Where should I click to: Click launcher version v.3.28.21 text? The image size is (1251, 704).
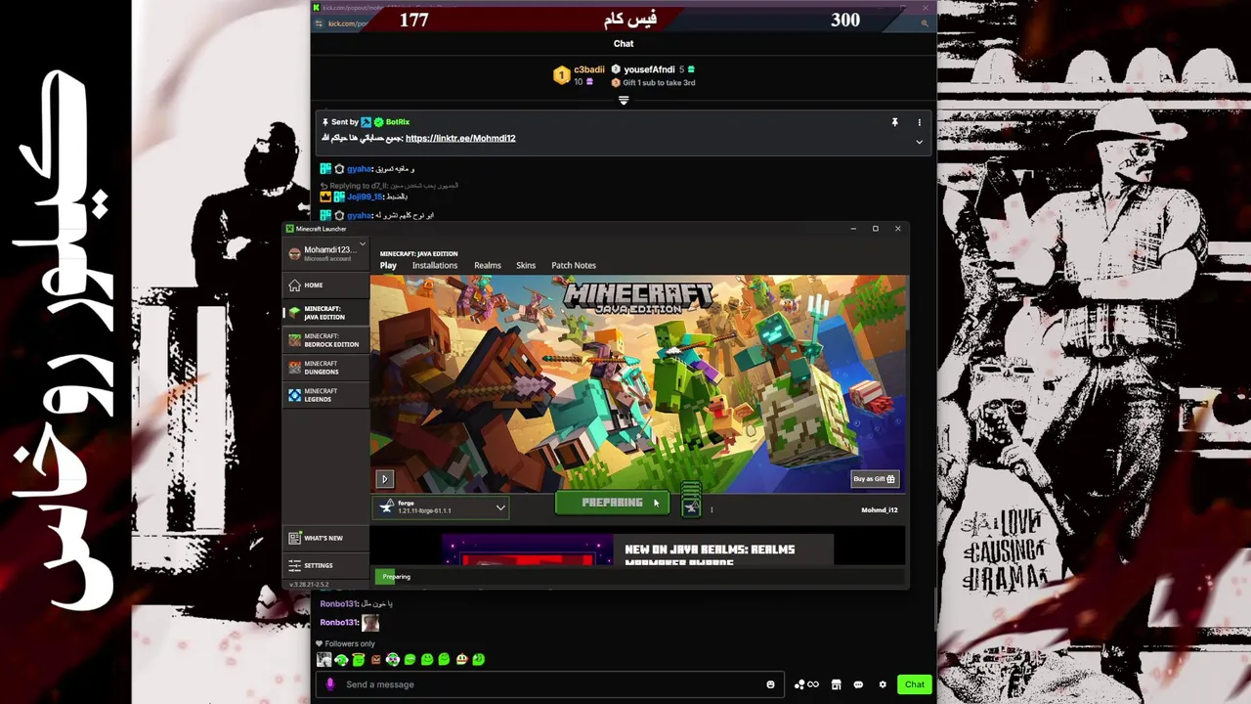tap(309, 585)
